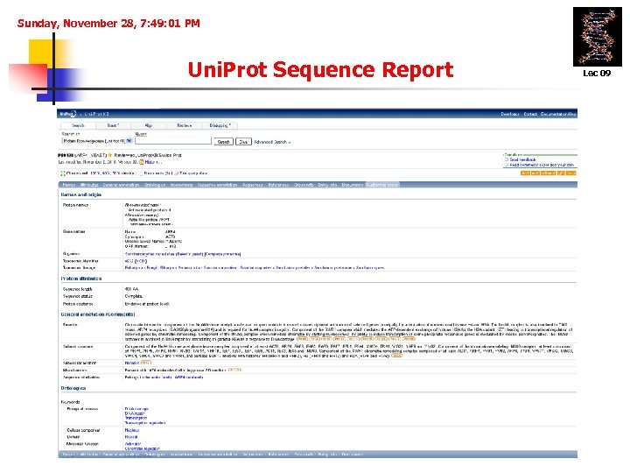This screenshot has width=630, height=473.
Task: Click into the Query search field
Action: (x=173, y=141)
